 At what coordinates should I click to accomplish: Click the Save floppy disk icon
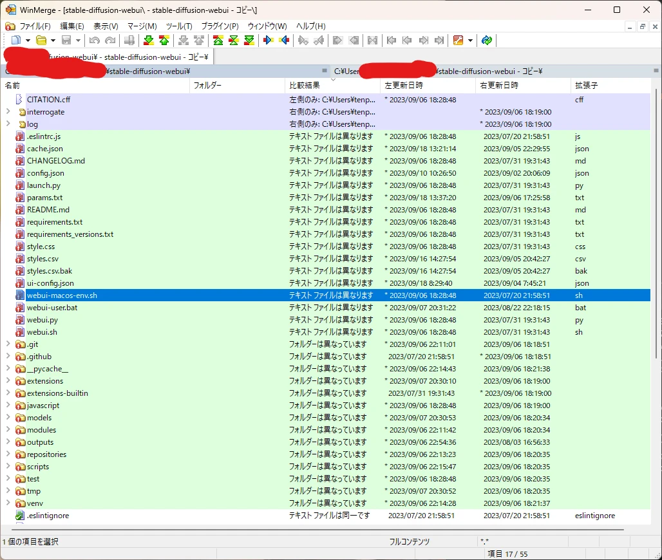tap(66, 41)
